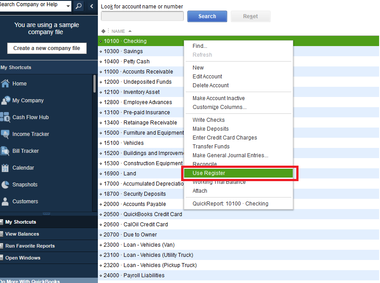
Task: Select Attach in context menu
Action: click(238, 191)
